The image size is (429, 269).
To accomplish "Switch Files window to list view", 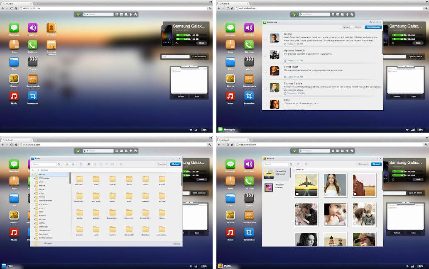I will pos(68,164).
